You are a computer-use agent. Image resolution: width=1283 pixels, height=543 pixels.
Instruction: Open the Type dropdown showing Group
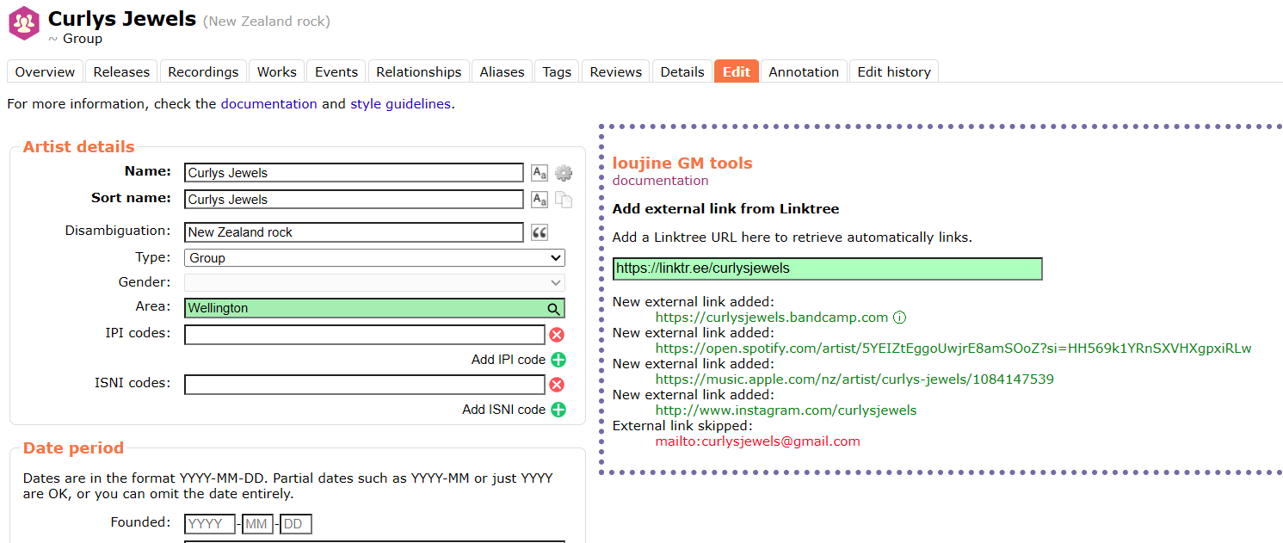tap(374, 258)
